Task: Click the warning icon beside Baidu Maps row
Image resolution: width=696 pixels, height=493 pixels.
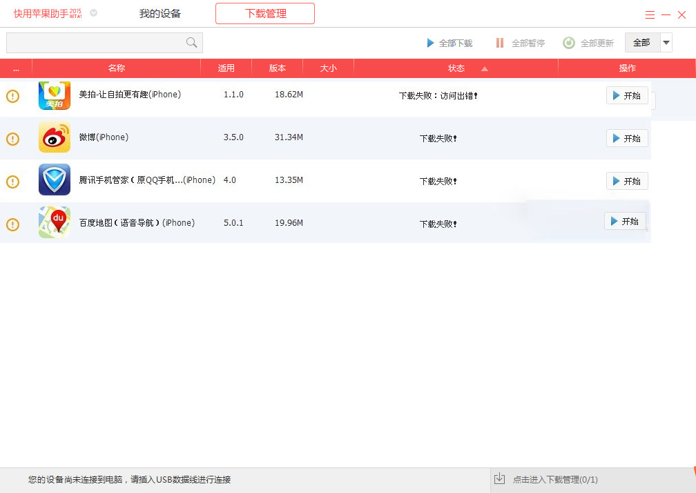Action: coord(12,224)
